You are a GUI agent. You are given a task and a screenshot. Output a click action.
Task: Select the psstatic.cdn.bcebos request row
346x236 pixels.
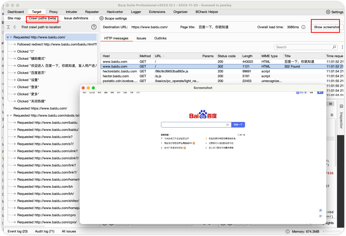[222, 81]
